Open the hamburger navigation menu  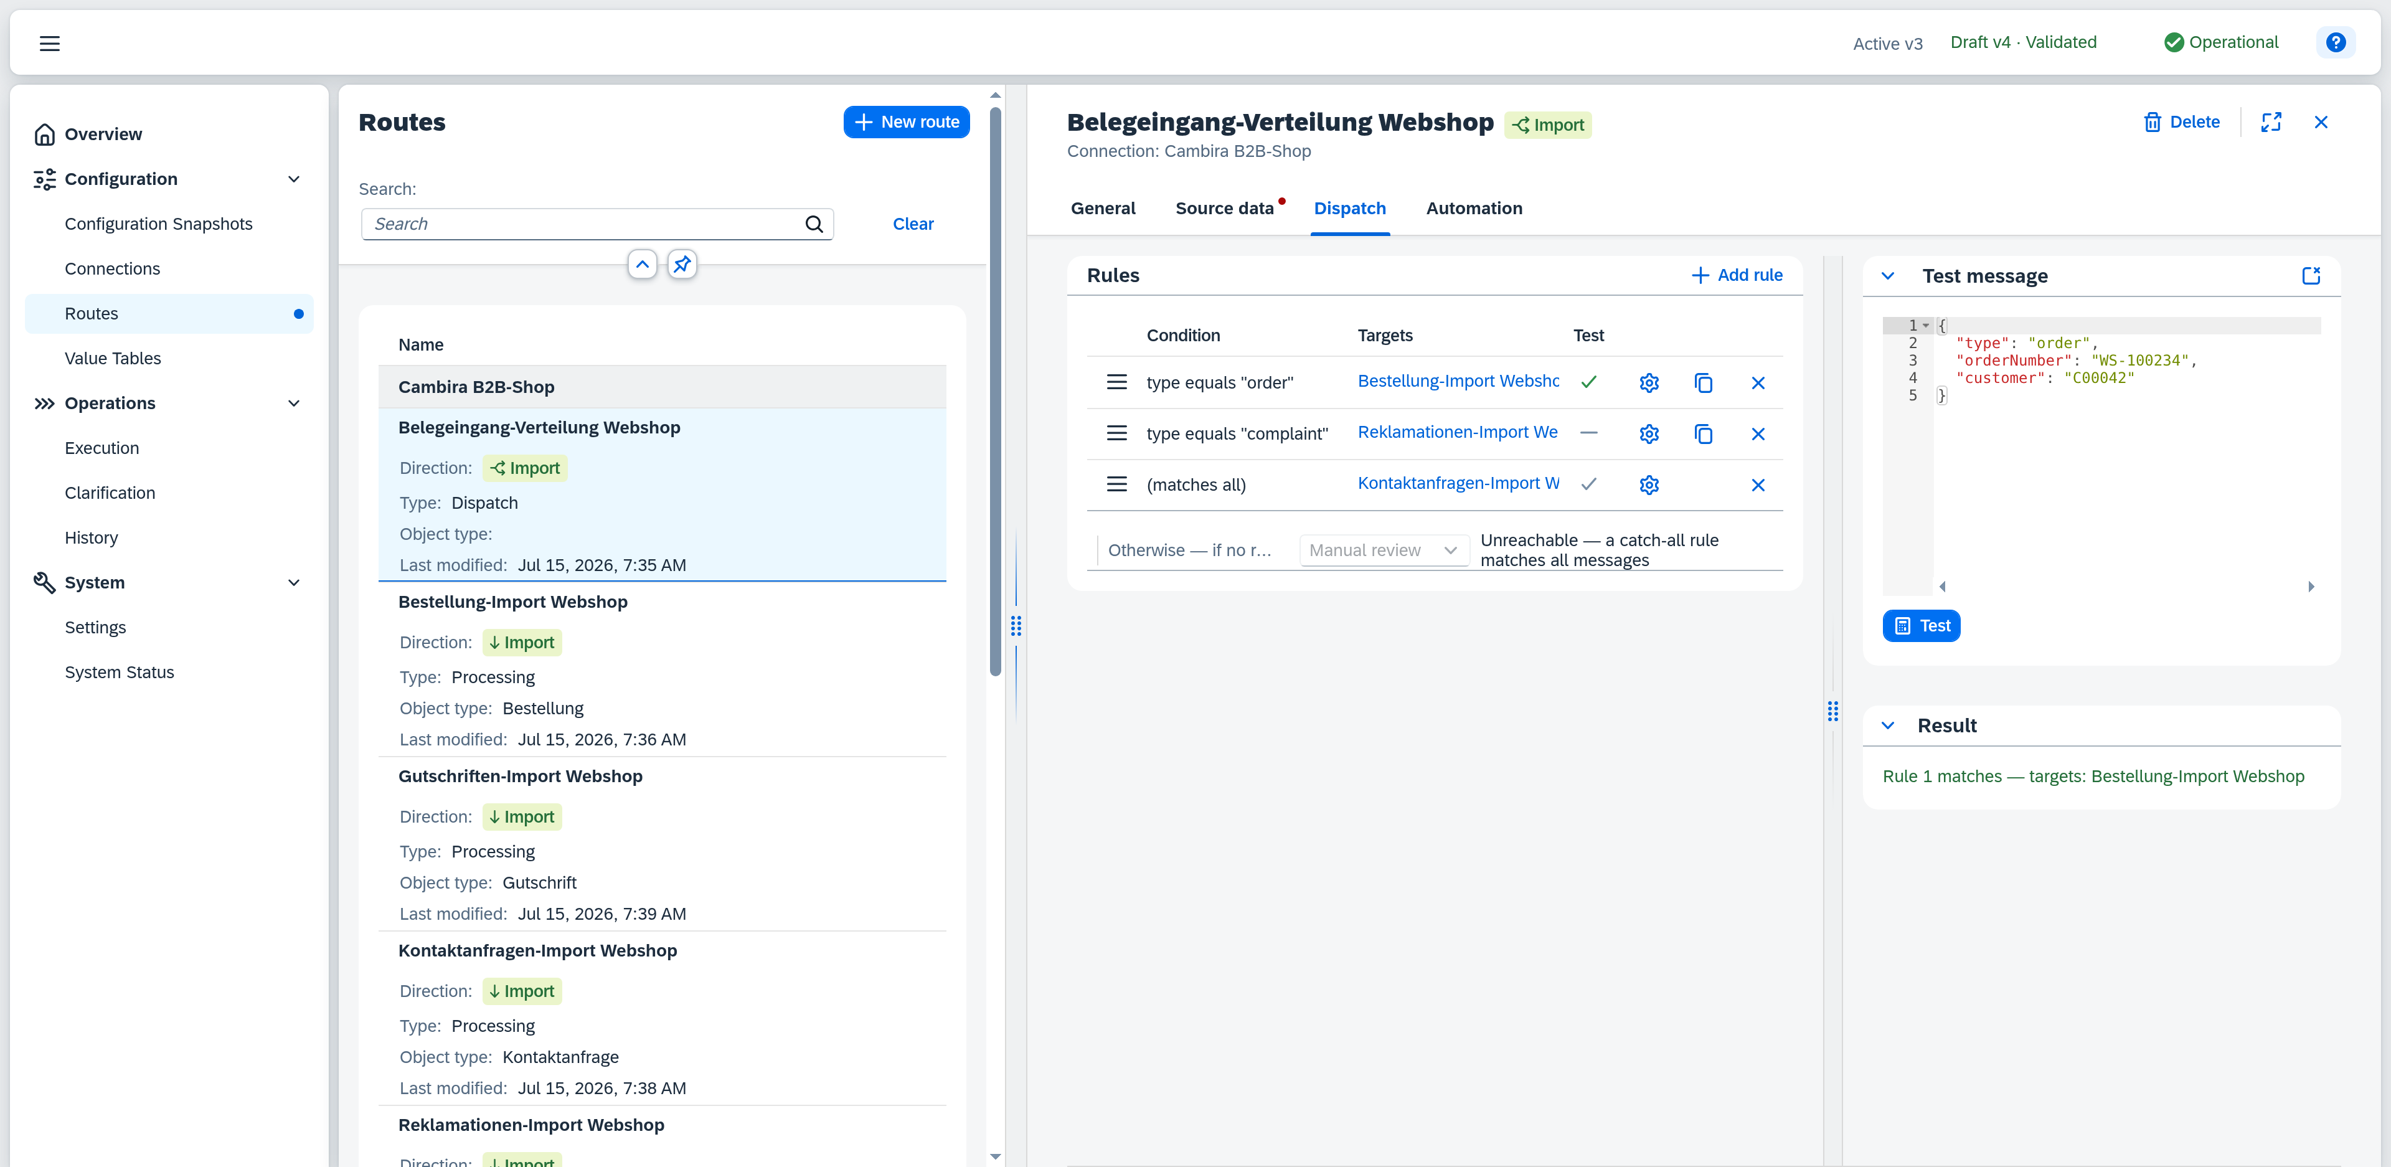click(x=50, y=44)
